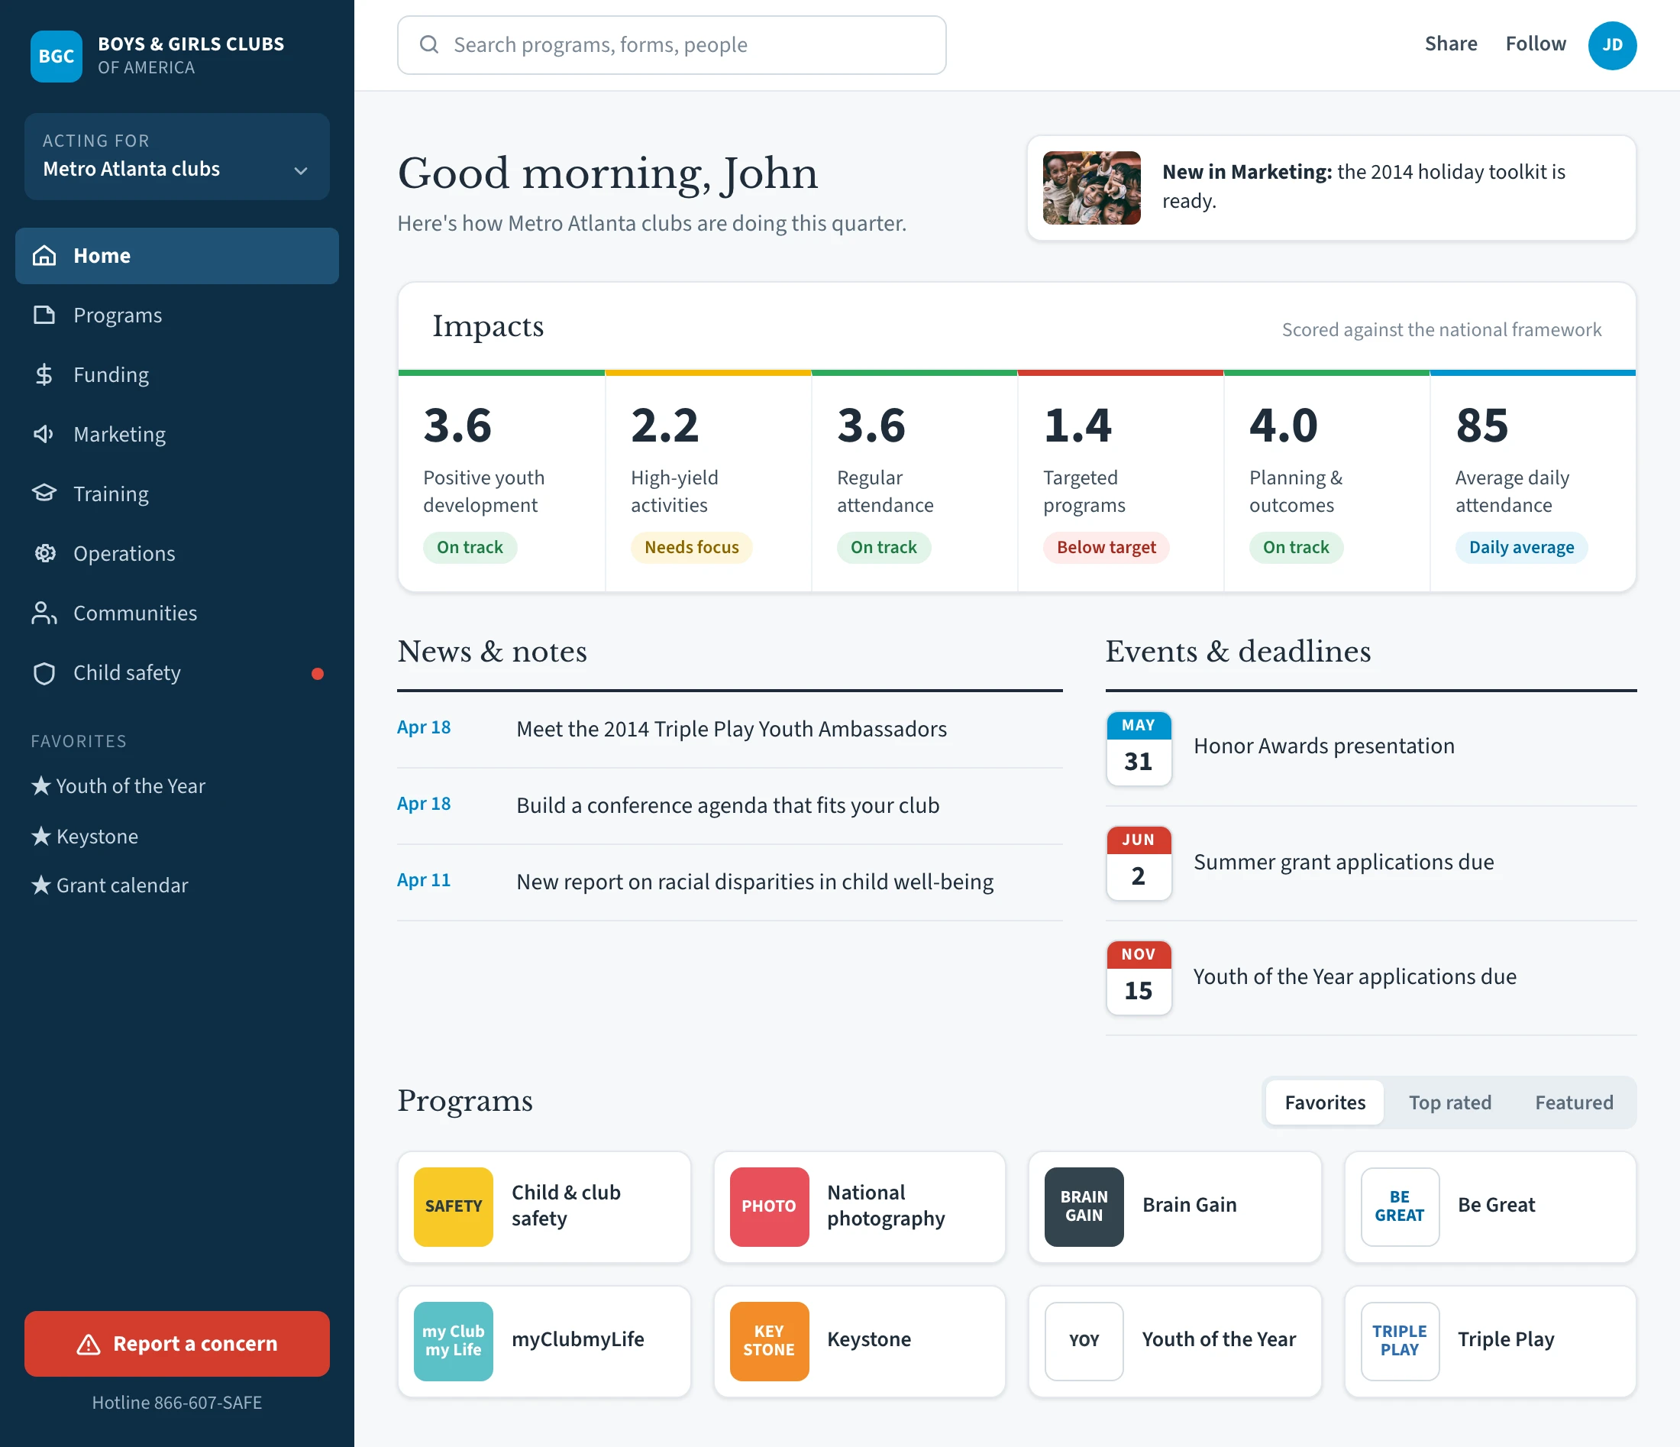This screenshot has width=1680, height=1447.
Task: Click the yellow SAFETY program tile icon
Action: pyautogui.click(x=454, y=1206)
